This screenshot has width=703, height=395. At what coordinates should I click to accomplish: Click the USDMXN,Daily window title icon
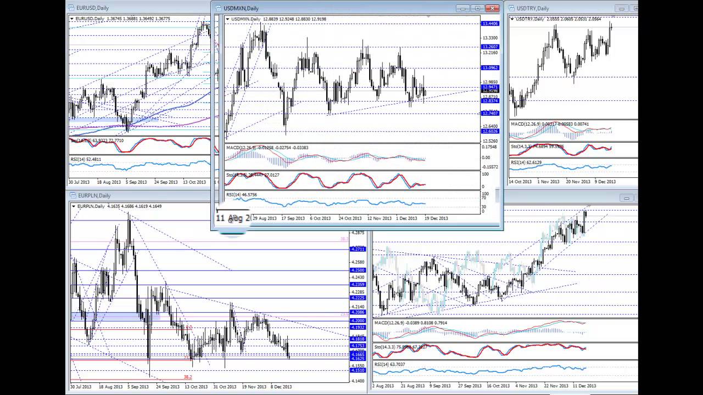(218, 8)
